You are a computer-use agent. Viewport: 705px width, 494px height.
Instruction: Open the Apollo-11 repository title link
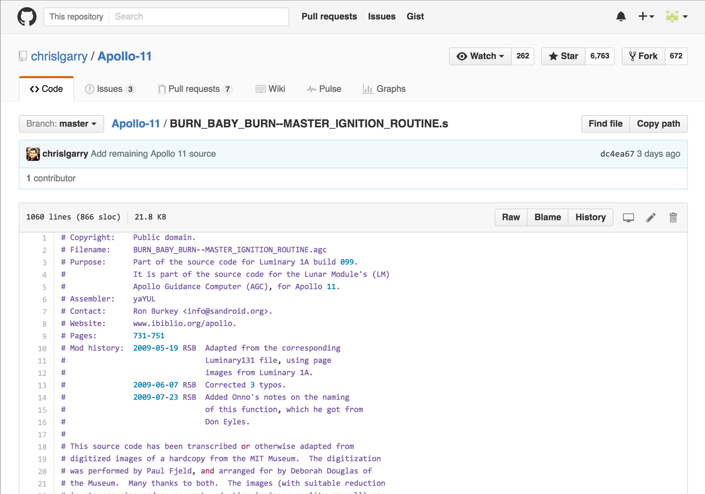pyautogui.click(x=125, y=56)
